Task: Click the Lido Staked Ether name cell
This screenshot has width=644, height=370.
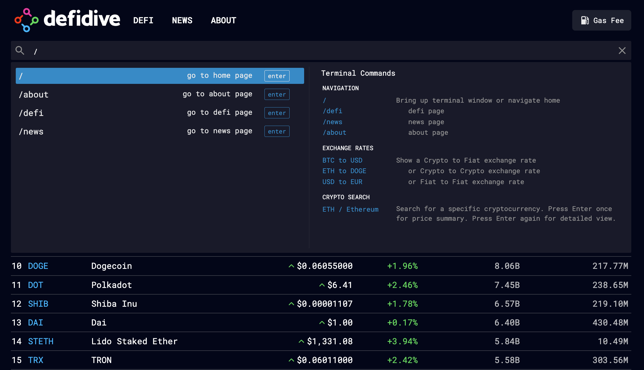Action: [x=134, y=341]
